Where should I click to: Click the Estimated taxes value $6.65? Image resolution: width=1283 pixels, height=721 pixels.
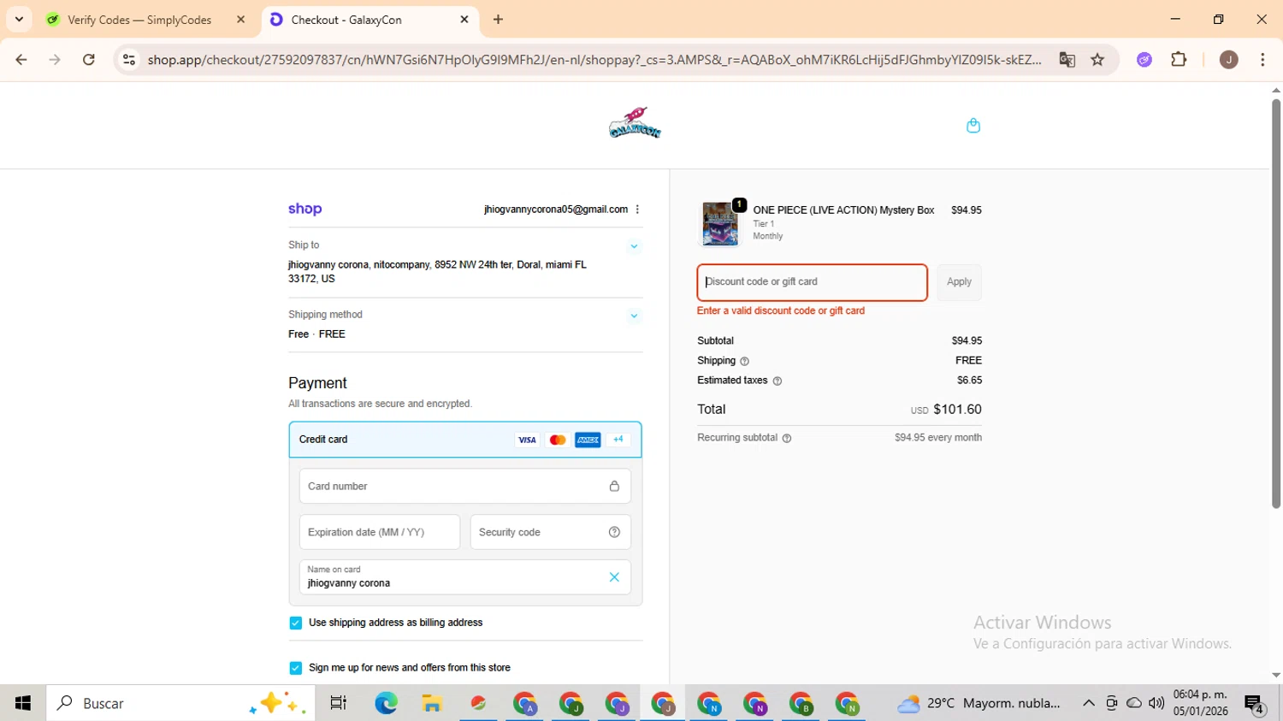point(969,381)
